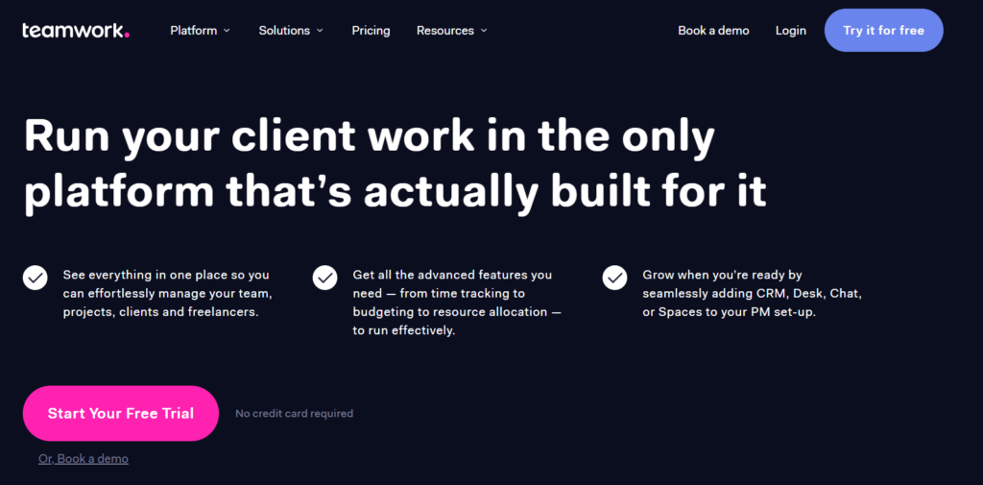
Task: Follow the 'Or, Book a demo' link
Action: click(x=84, y=459)
